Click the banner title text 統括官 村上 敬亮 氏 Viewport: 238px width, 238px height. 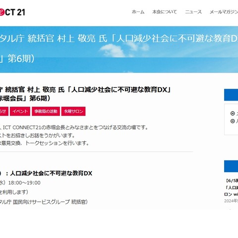pos(67,38)
